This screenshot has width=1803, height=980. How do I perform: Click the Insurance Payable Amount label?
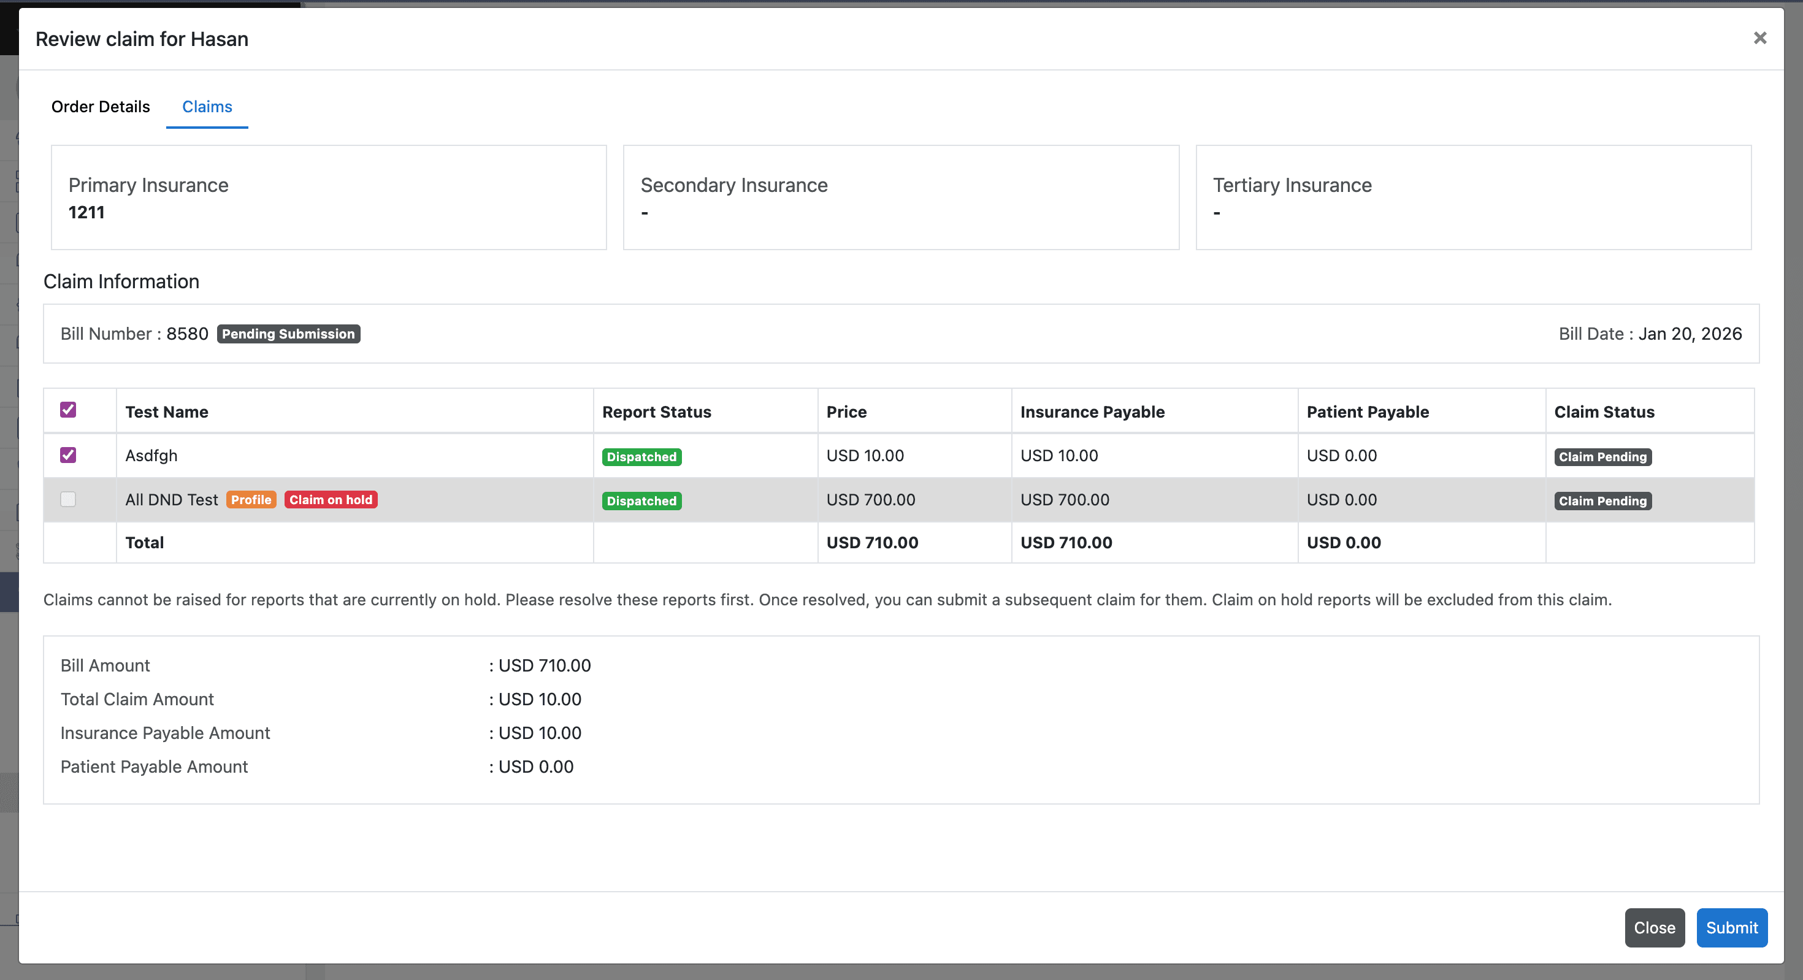click(165, 733)
